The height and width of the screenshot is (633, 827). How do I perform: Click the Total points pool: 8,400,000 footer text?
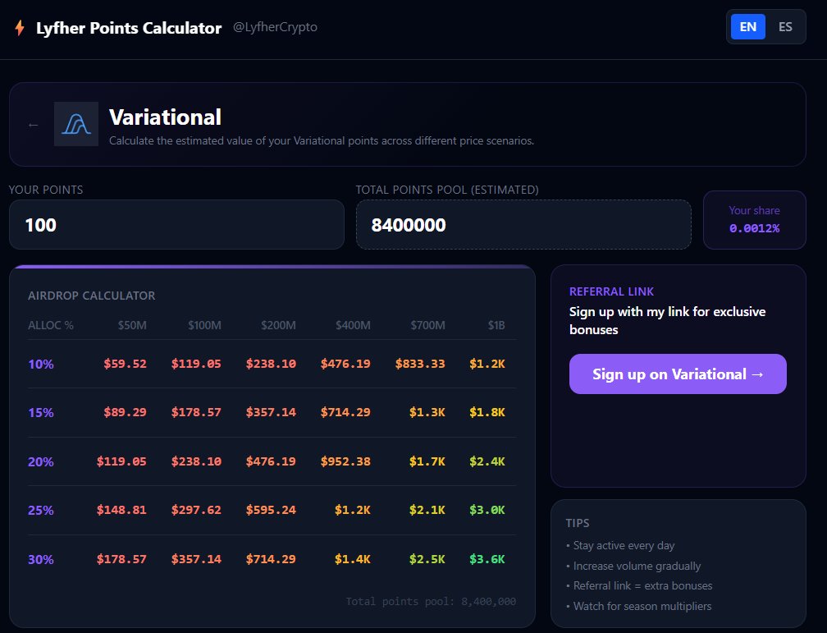pos(431,601)
